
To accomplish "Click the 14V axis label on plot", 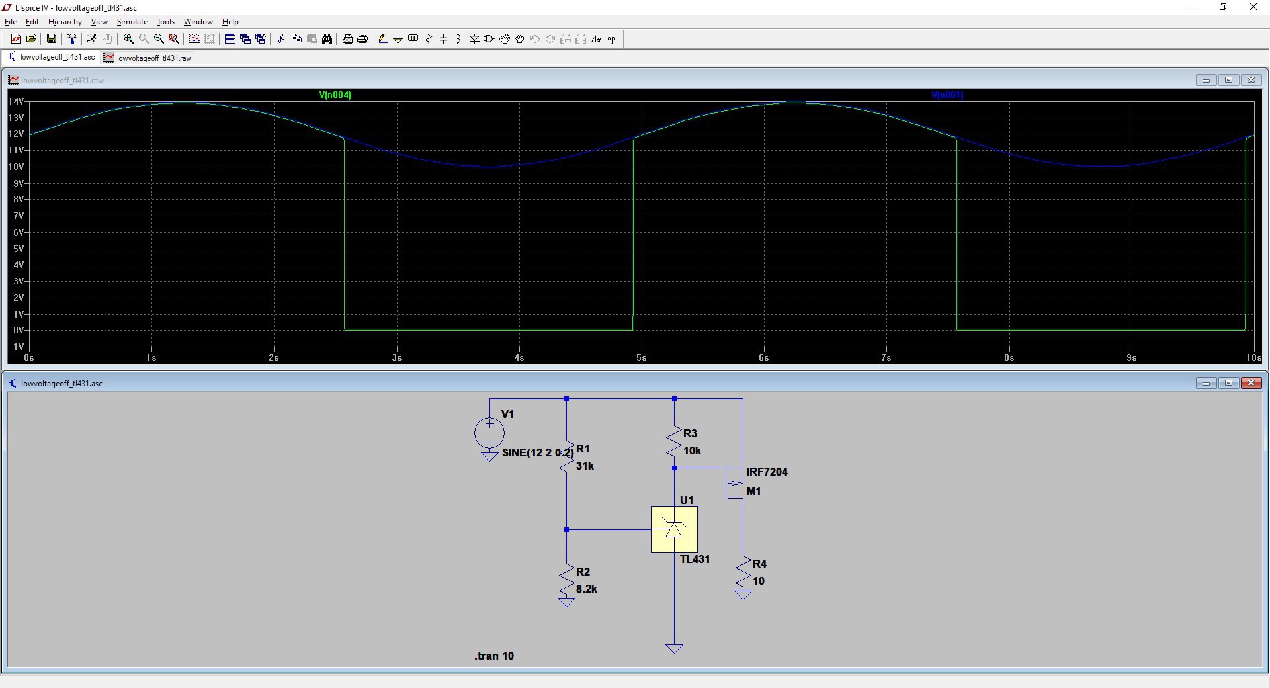I will click(16, 101).
